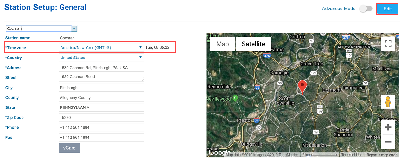The width and height of the screenshot is (408, 159).
Task: Click the Station Setup: General heading
Action: [46, 7]
